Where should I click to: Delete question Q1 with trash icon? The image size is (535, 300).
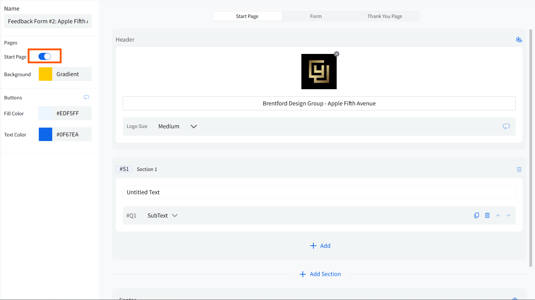[x=487, y=215]
